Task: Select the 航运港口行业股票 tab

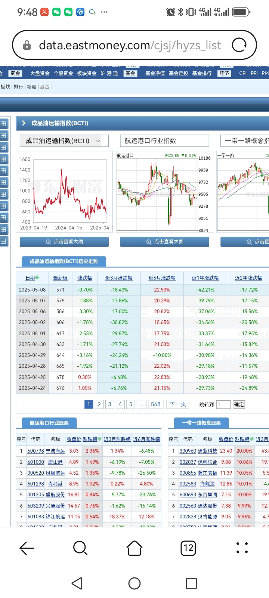Action: click(x=49, y=423)
